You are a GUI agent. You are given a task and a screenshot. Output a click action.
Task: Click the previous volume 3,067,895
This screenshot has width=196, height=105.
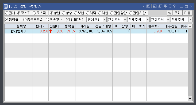pyautogui.click(x=105, y=31)
